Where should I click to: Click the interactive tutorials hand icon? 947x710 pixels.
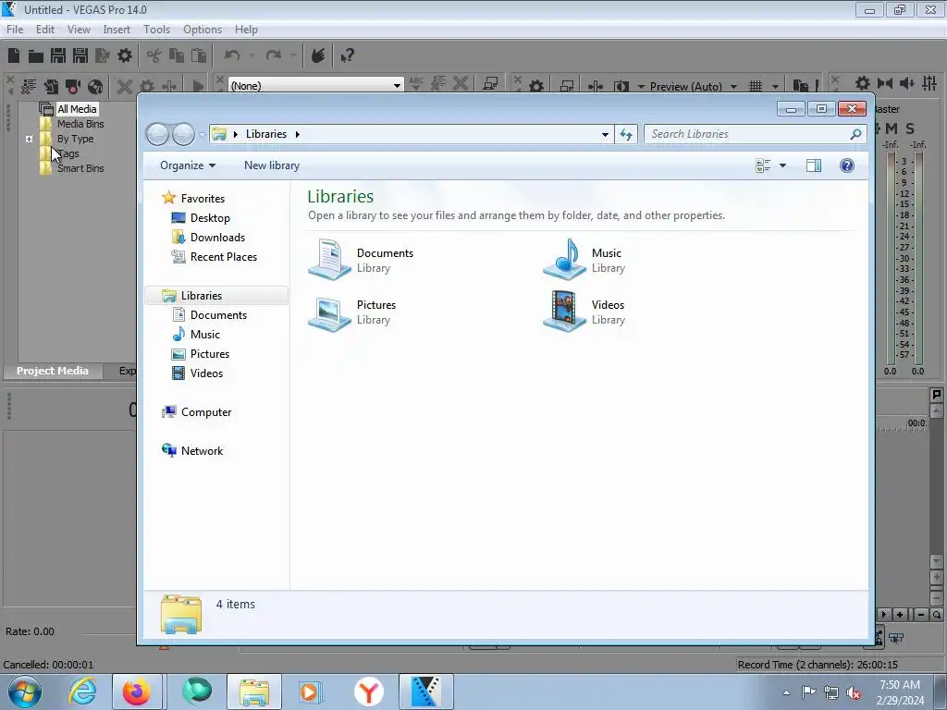click(x=318, y=56)
